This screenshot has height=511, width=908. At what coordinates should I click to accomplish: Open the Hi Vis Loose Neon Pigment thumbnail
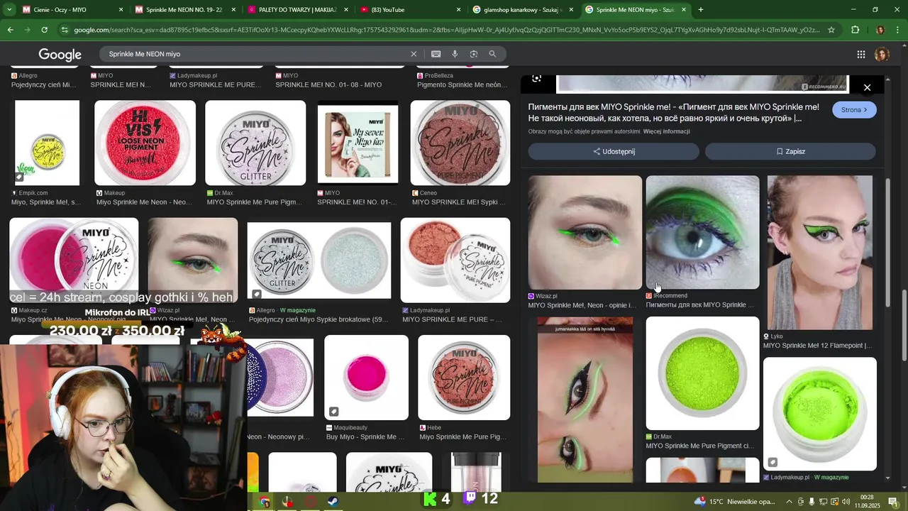(x=145, y=143)
